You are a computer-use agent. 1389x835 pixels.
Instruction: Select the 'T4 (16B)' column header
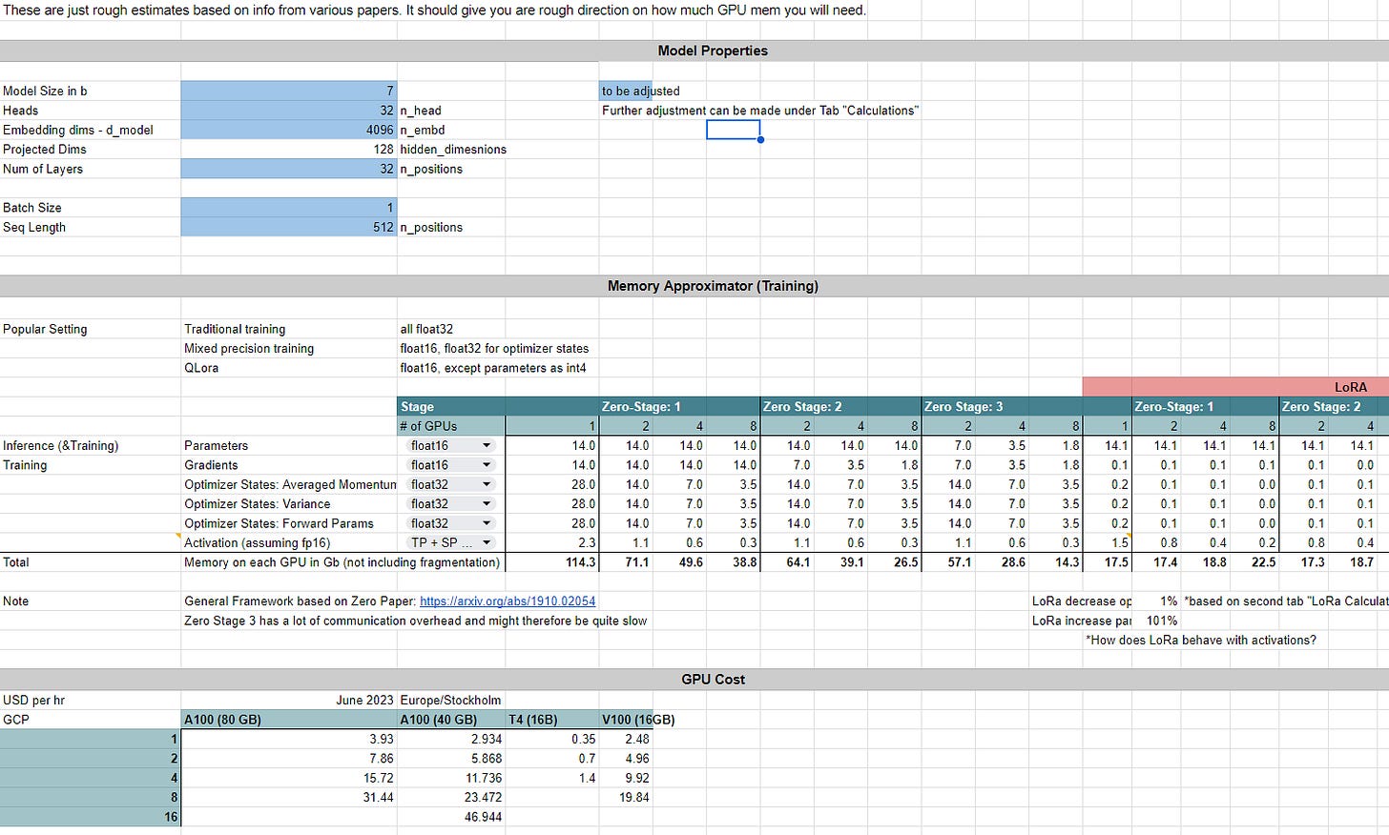pos(552,720)
